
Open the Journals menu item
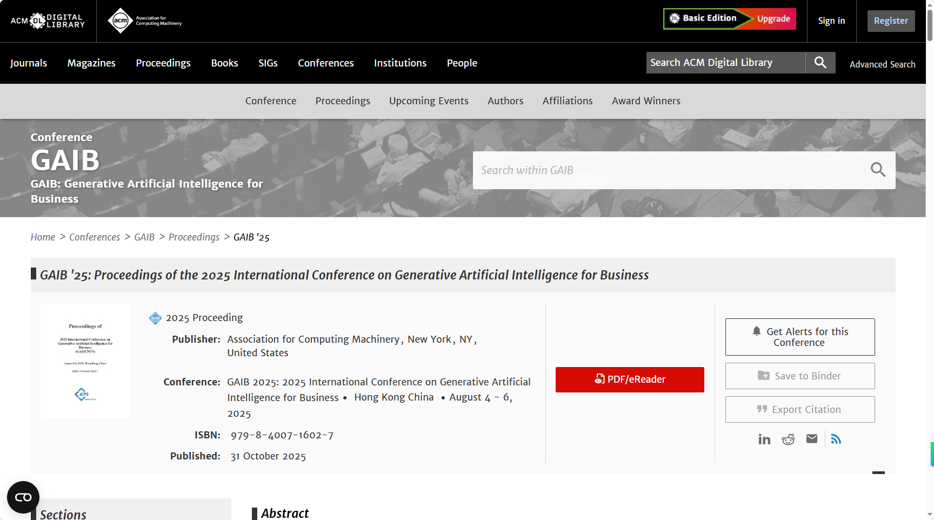[29, 63]
